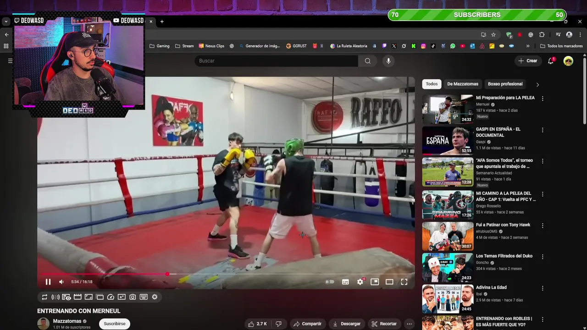Open options for MI CAMINO A LA PELEA video

coord(543,194)
